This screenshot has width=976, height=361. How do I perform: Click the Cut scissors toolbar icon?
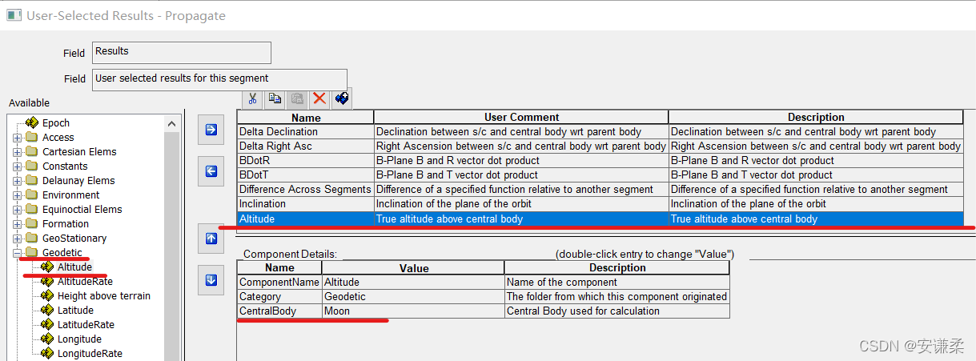click(252, 98)
